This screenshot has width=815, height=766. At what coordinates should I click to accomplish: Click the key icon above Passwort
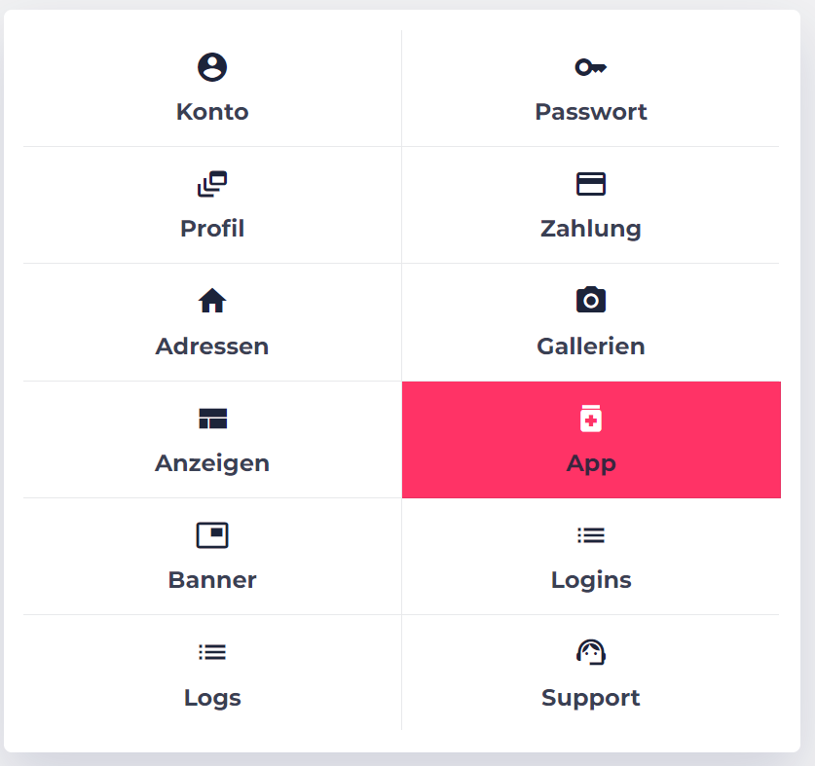590,67
